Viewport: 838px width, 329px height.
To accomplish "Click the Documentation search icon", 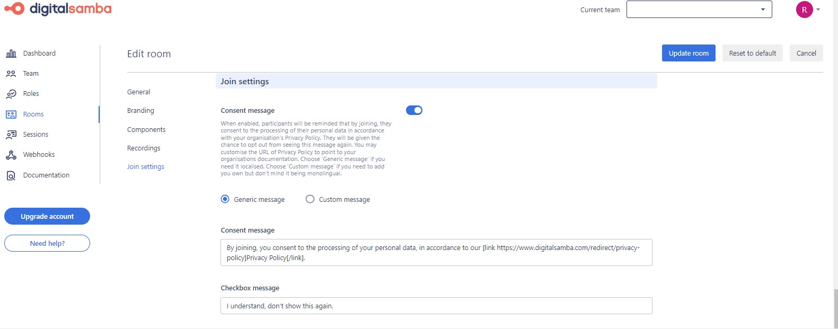I will pyautogui.click(x=11, y=175).
